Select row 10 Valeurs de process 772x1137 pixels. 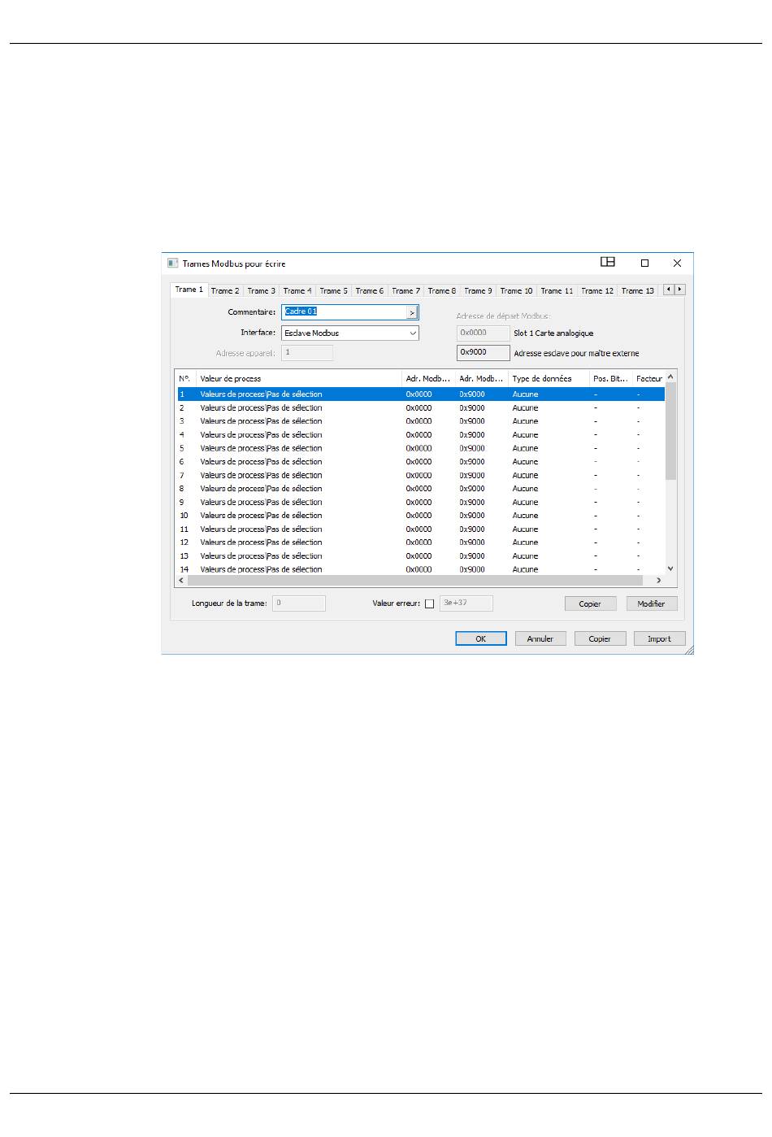pyautogui.click(x=421, y=516)
